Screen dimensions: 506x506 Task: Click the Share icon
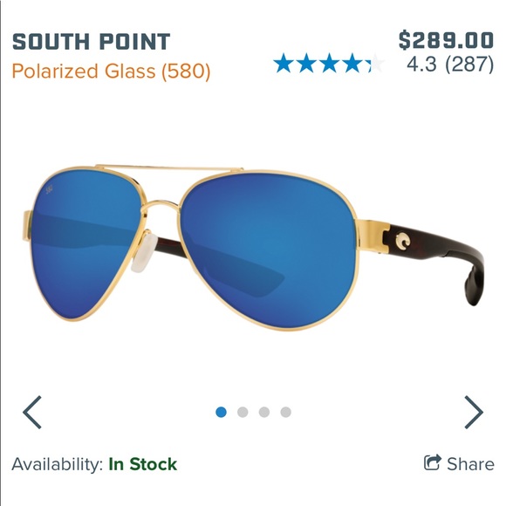[x=432, y=462]
